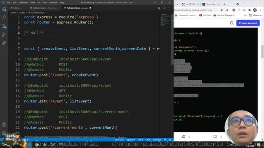
Task: Open the Selection menu
Action: [24, 2]
